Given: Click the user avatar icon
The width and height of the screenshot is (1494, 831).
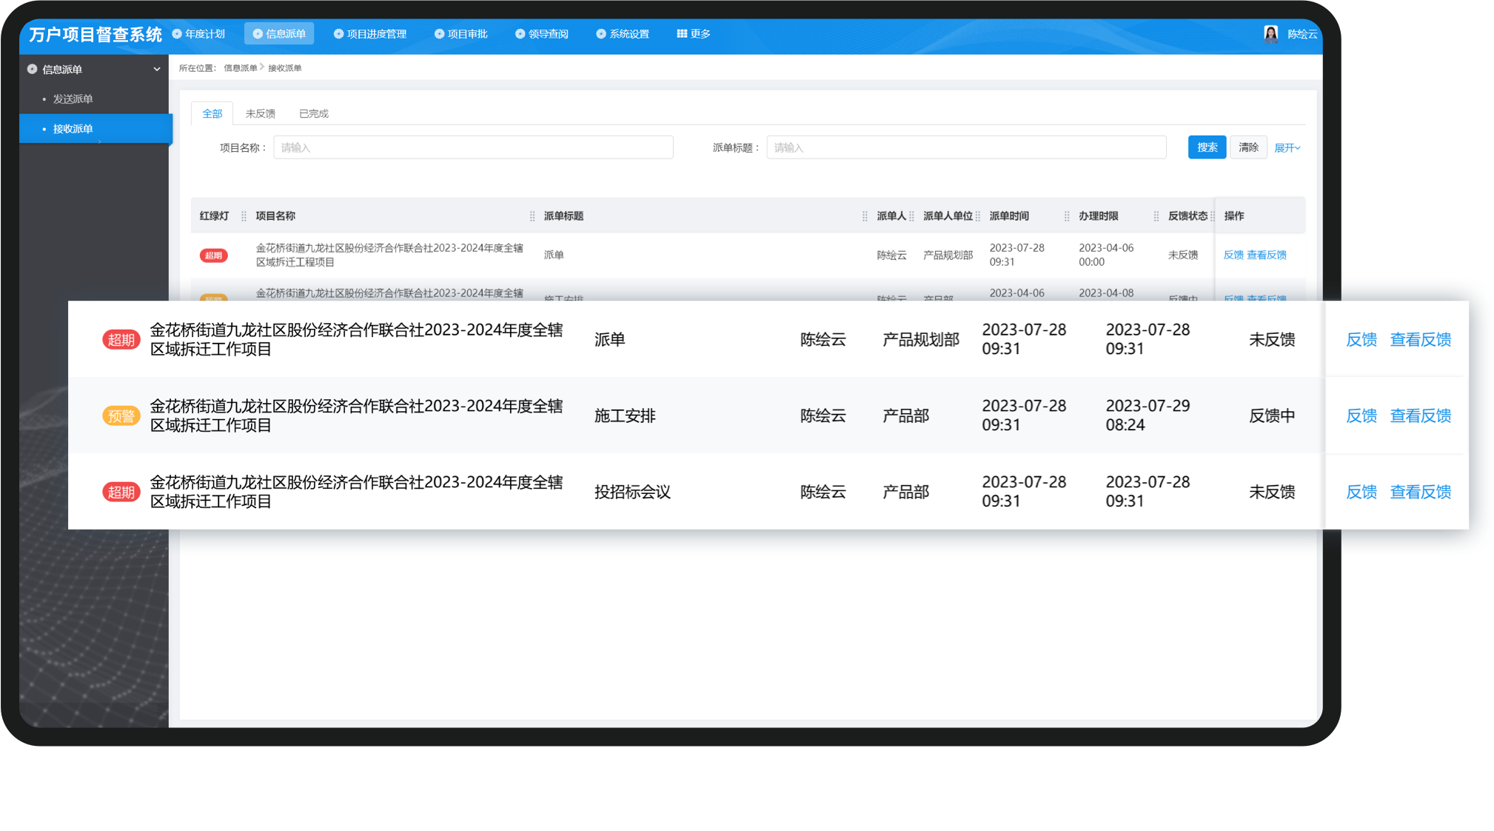Looking at the screenshot, I should (x=1270, y=34).
